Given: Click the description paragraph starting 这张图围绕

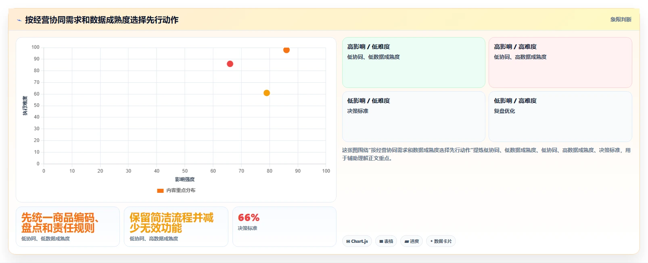Looking at the screenshot, I should [486, 154].
